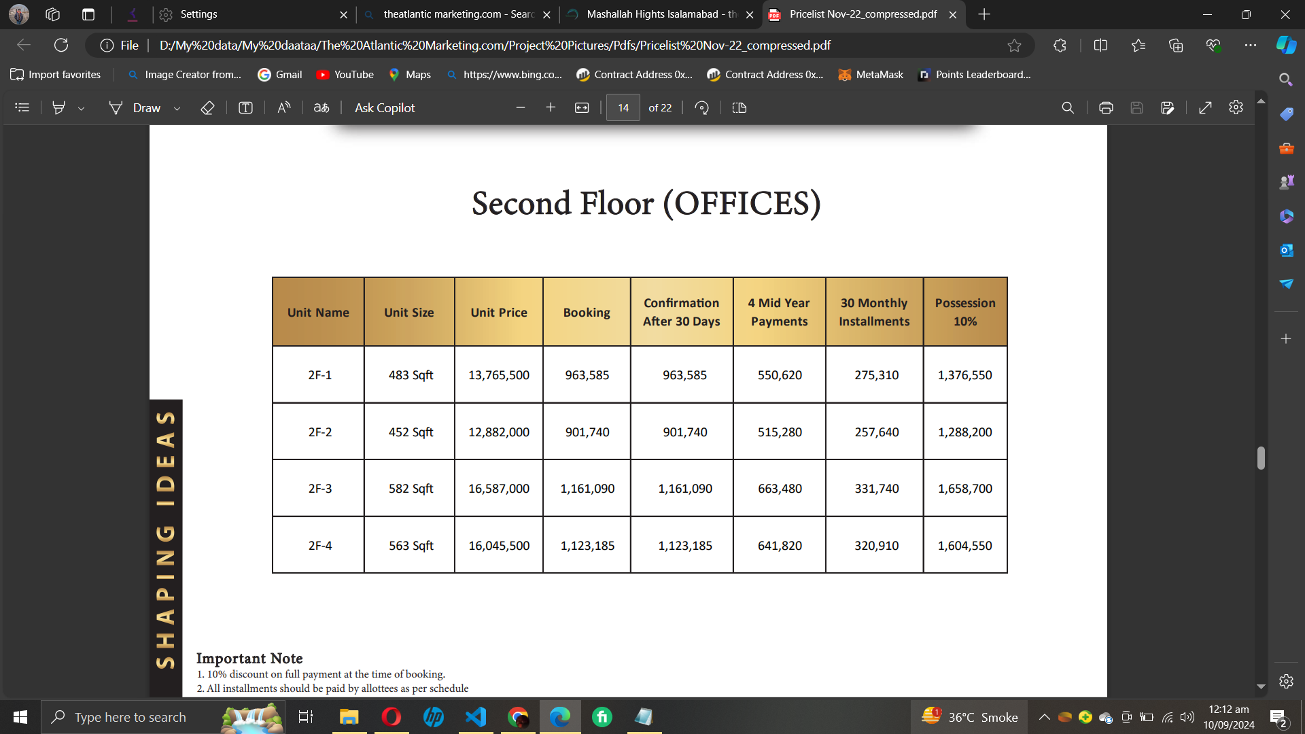Expand the Highlight tool dropdown arrow

tap(81, 108)
